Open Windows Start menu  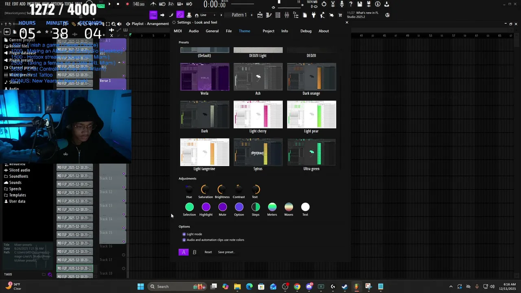point(140,286)
